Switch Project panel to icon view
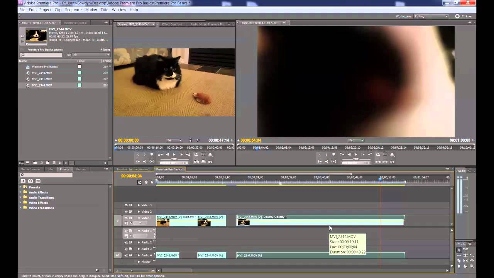Image resolution: width=494 pixels, height=278 pixels. (x=27, y=163)
